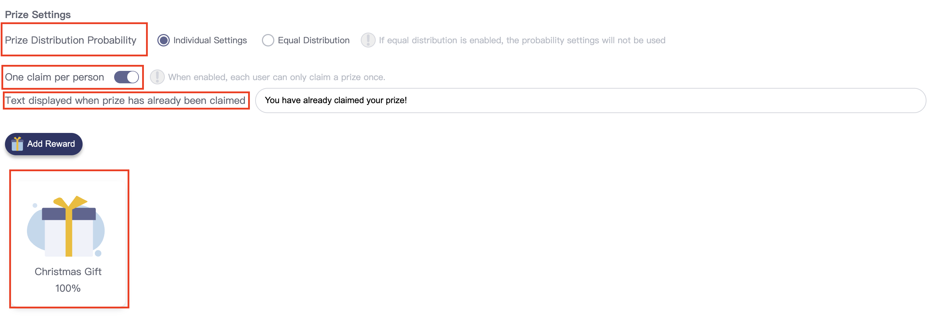Click the yellow ribbon bow on the gift image
This screenshot has height=324, width=930.
point(70,202)
